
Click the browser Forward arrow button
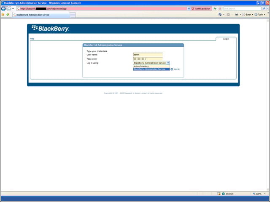coord(8,8)
